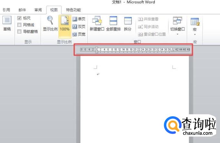220x143 pixels.
Task: Click the Switch Windows (切换窗口) icon
Action: [x=177, y=21]
